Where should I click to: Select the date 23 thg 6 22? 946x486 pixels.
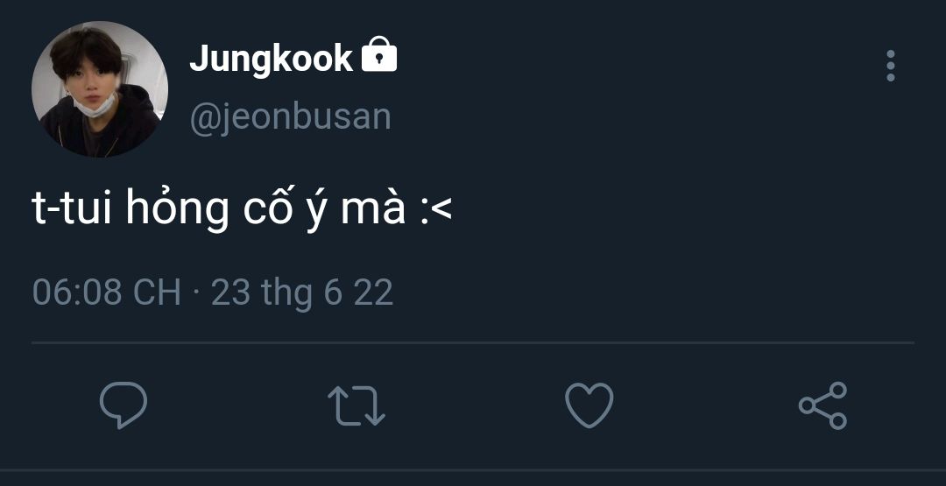(302, 292)
